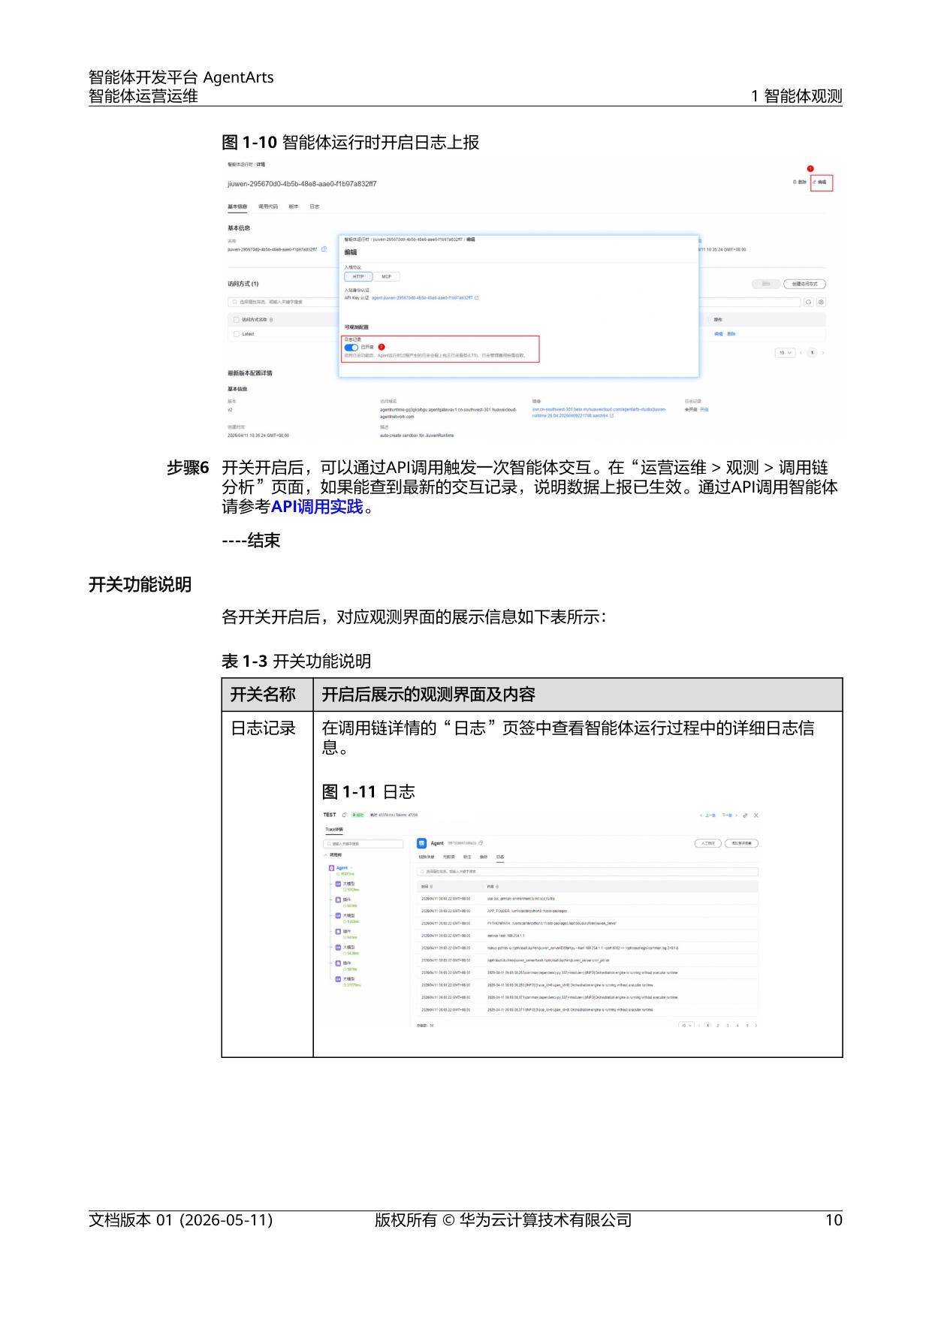Open the 日志 tab in Agent panel
The image size is (932, 1317).
[500, 857]
